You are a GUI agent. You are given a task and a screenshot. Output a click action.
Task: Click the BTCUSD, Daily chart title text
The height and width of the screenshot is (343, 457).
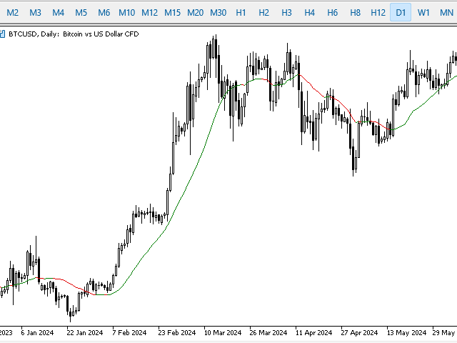74,34
